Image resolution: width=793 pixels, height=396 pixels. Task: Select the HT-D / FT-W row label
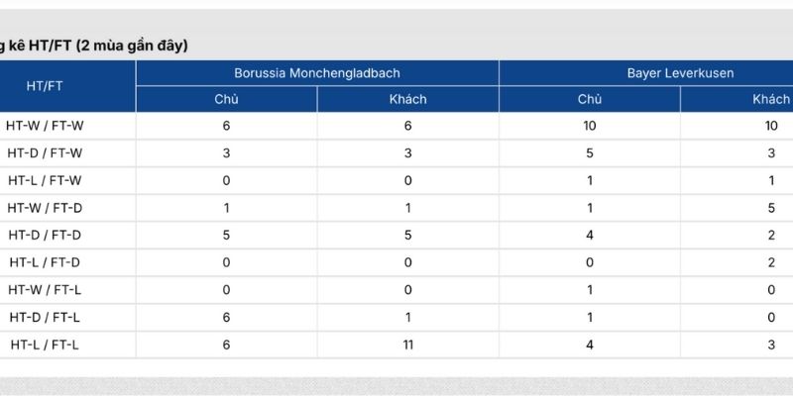pyautogui.click(x=46, y=153)
